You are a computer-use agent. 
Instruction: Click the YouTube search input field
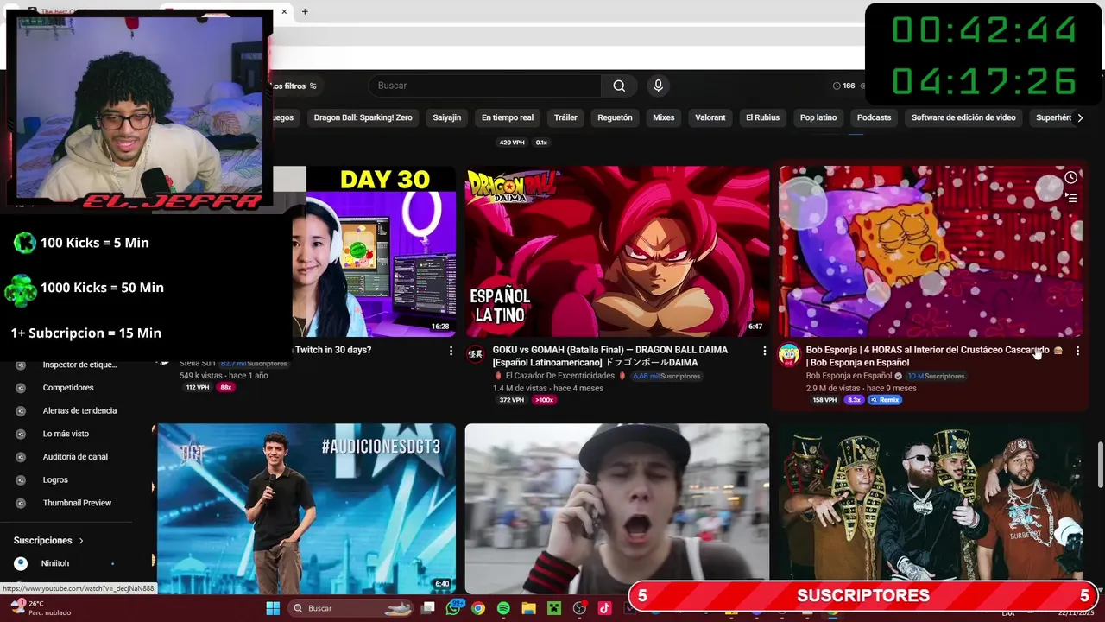[x=485, y=86]
